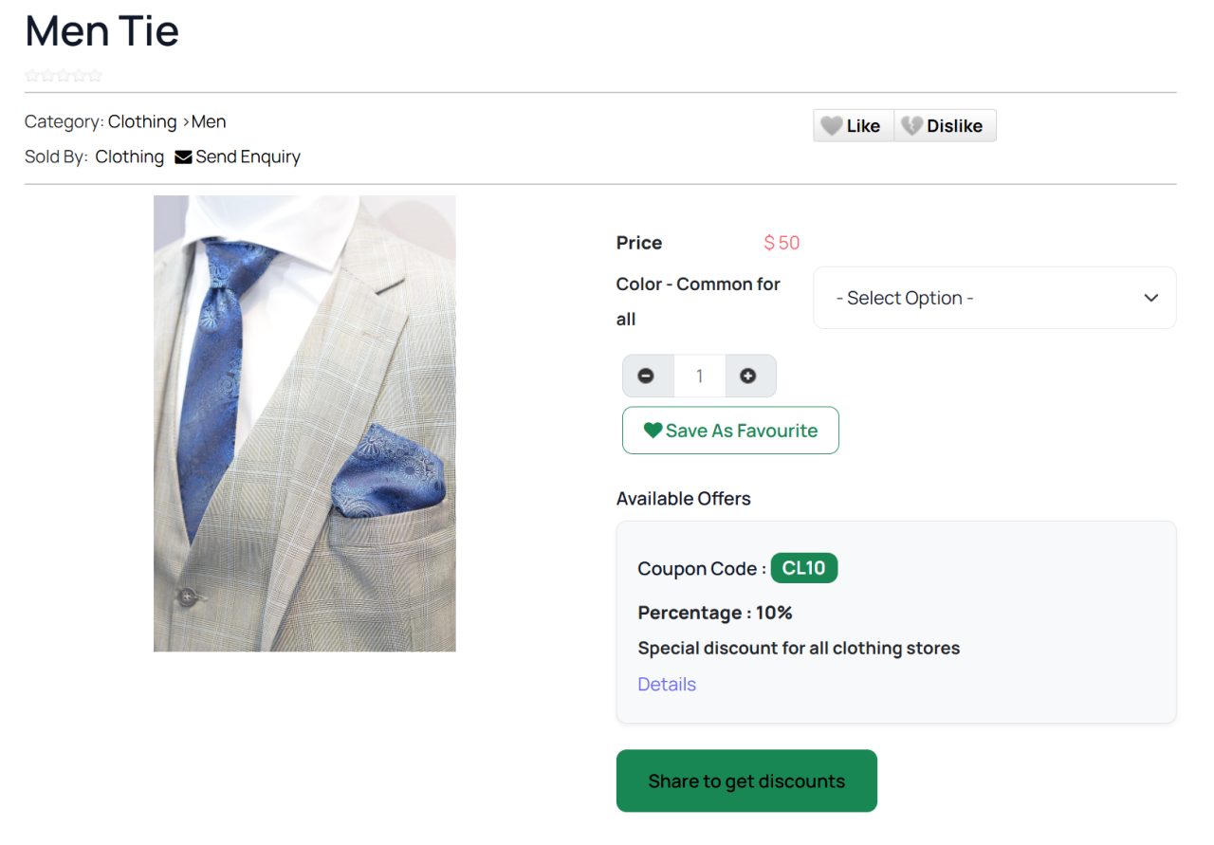Image resolution: width=1214 pixels, height=845 pixels.
Task: Rate product using the star icons
Action: point(64,76)
